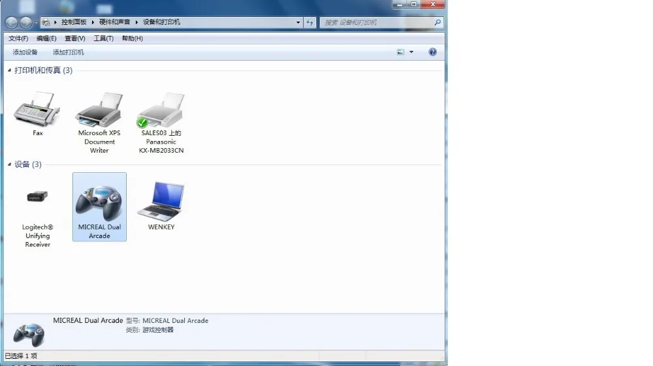The height and width of the screenshot is (366, 653).
Task: Open the 查看(V) menu
Action: pyautogui.click(x=75, y=38)
